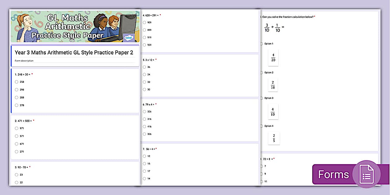The image size is (390, 195).
Task: Choose answer 316 for 79 x 4
Action: tap(144, 119)
